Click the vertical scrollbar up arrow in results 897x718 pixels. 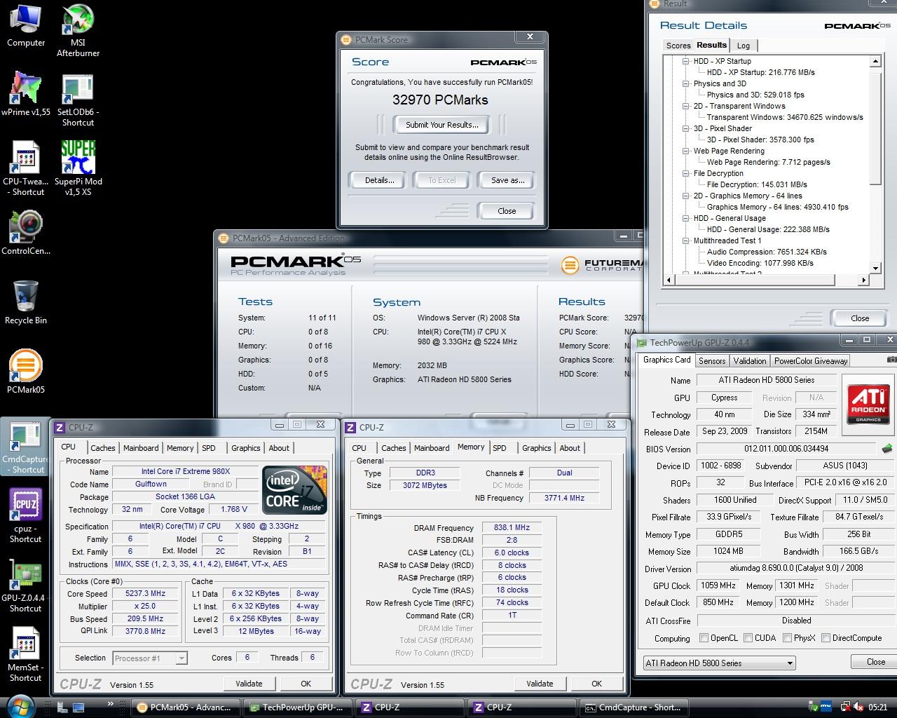coord(875,62)
